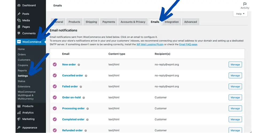The width and height of the screenshot is (267, 133).
Task: Manage the Cancelled order email
Action: click(235, 76)
